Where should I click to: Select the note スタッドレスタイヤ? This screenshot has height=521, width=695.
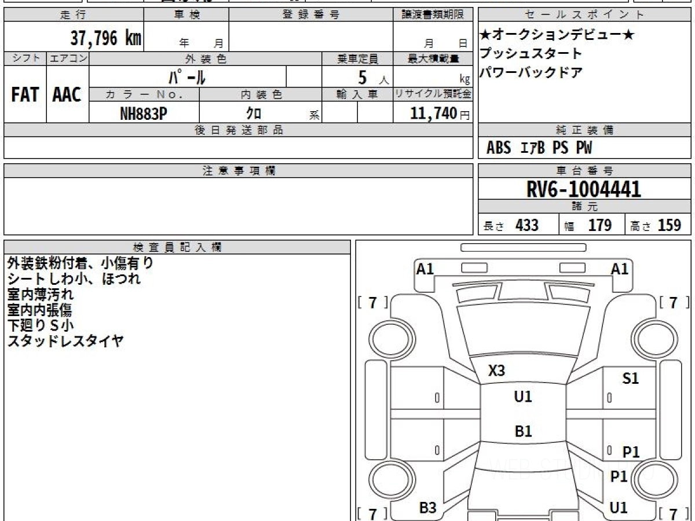65,341
